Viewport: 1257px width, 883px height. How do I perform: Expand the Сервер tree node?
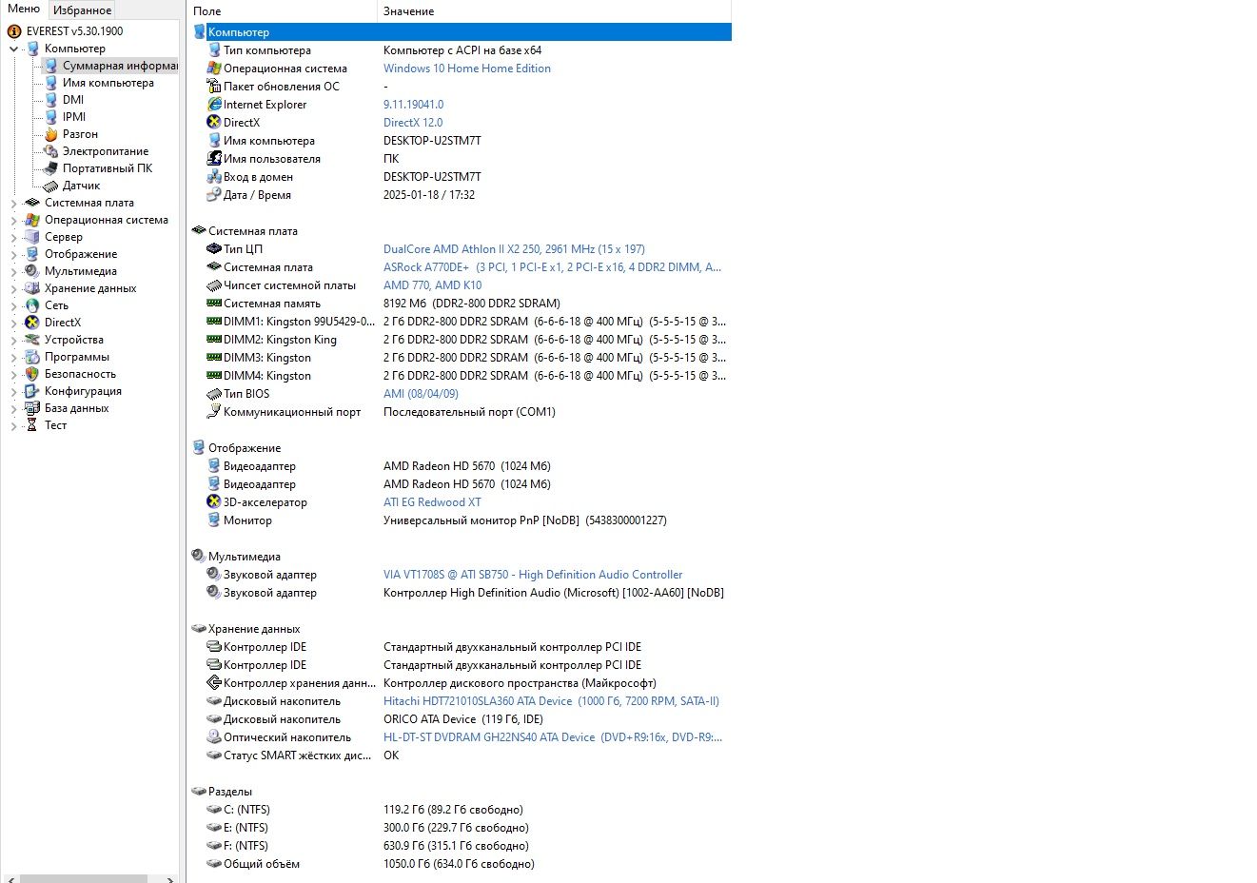point(13,237)
